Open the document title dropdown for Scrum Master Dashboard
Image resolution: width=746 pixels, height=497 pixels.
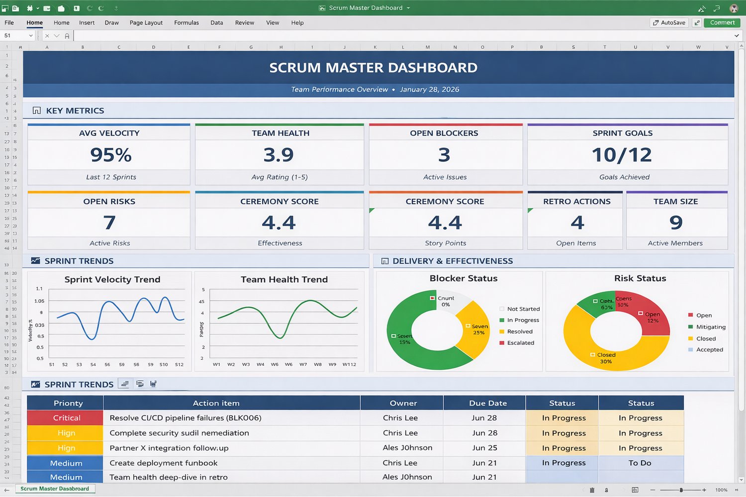click(x=408, y=7)
